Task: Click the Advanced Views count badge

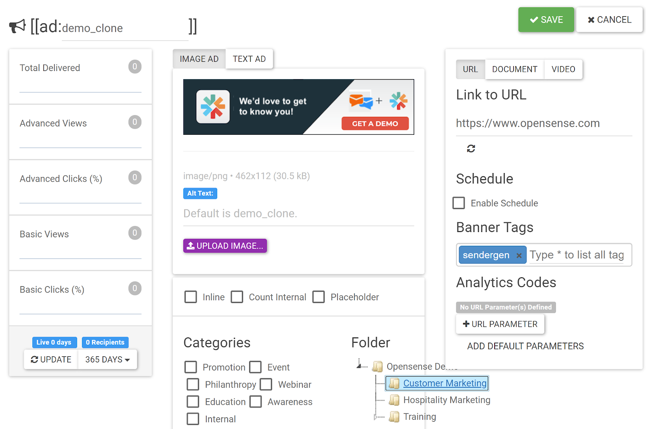Action: point(135,122)
